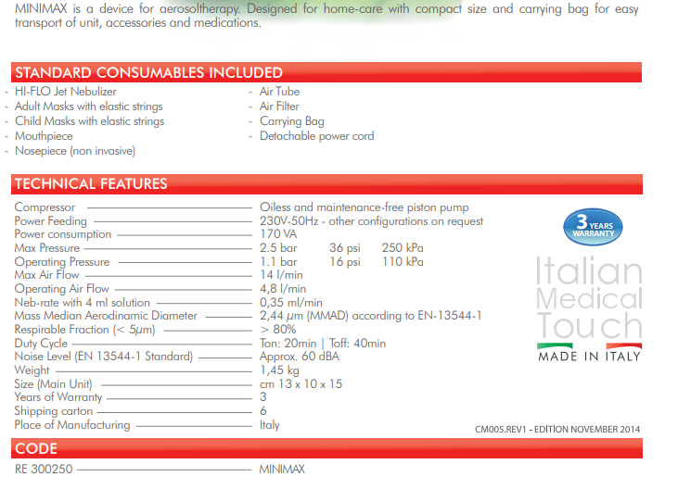This screenshot has width=678, height=489.
Task: Select the Standard Consumables Included header
Action: (x=148, y=72)
